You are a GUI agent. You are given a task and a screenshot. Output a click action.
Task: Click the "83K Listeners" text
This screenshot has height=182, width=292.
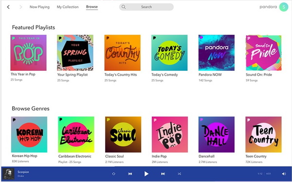pos(20,162)
